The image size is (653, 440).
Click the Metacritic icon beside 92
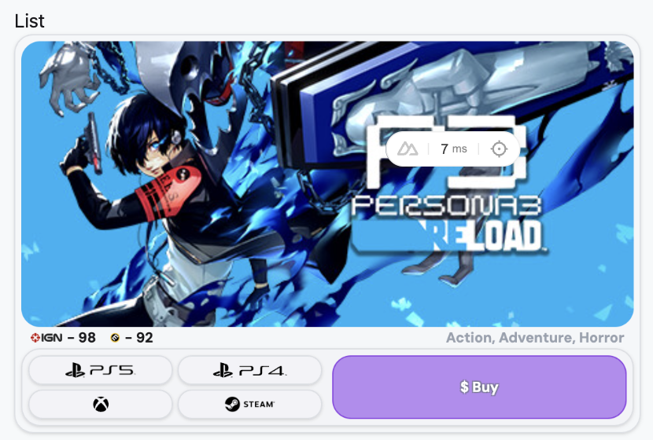115,338
